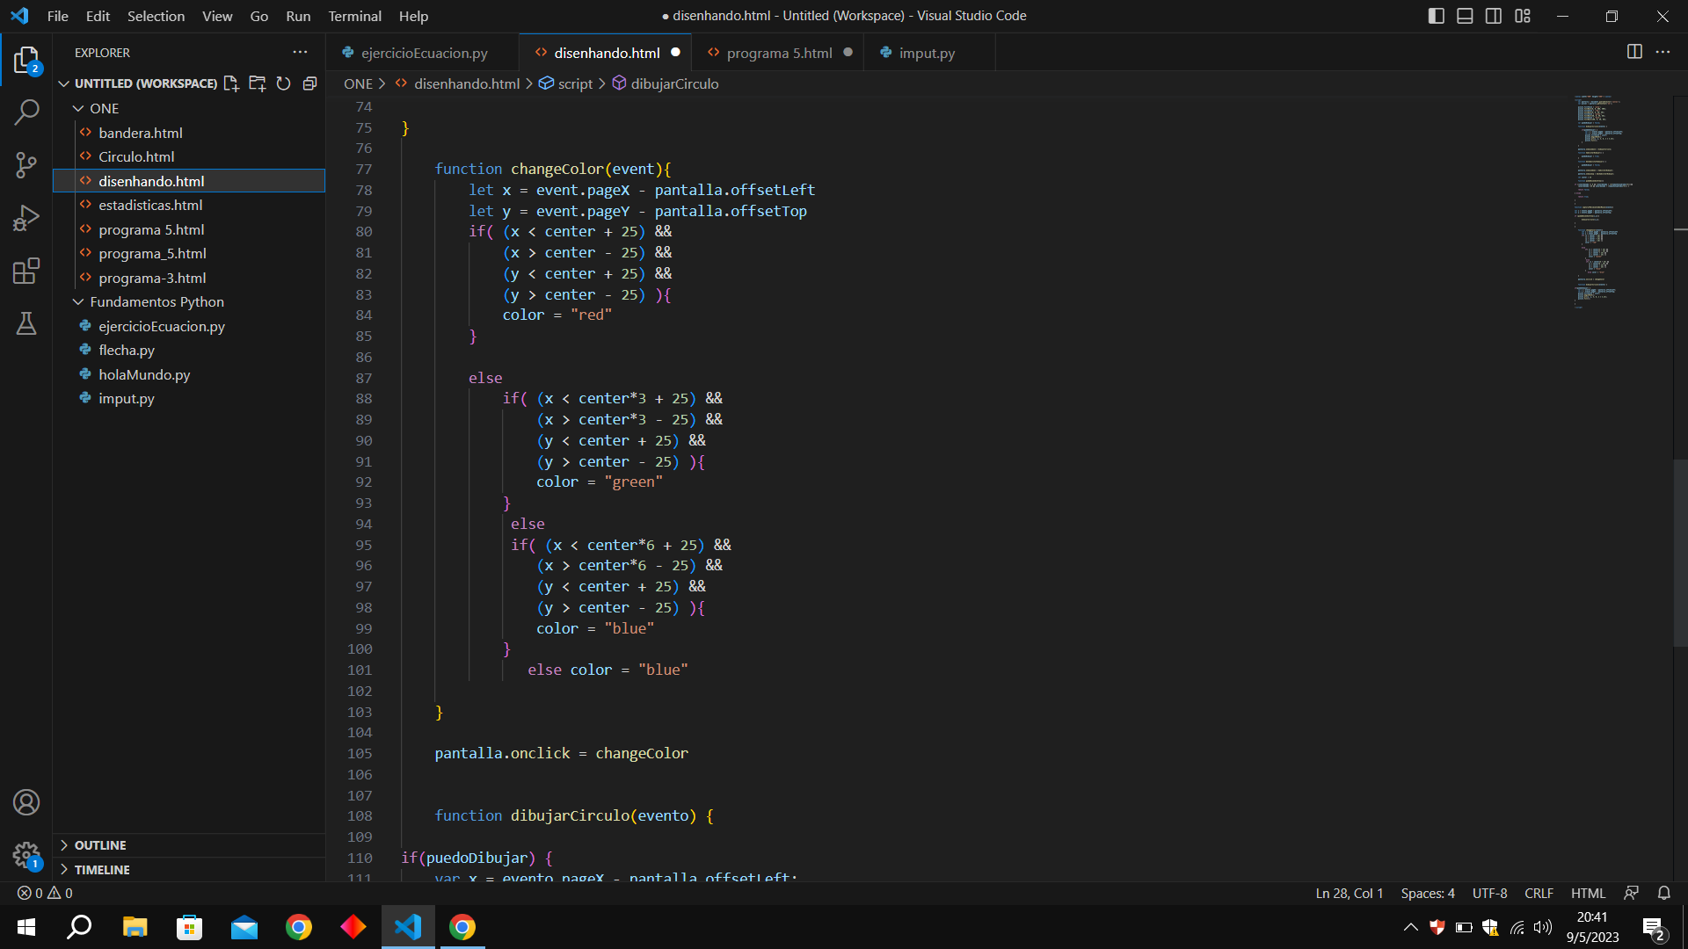The height and width of the screenshot is (949, 1688).
Task: Open the Testing flask view
Action: tap(26, 323)
